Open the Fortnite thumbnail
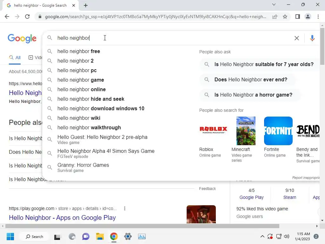Viewport: 325px width, 244px height. click(x=278, y=131)
